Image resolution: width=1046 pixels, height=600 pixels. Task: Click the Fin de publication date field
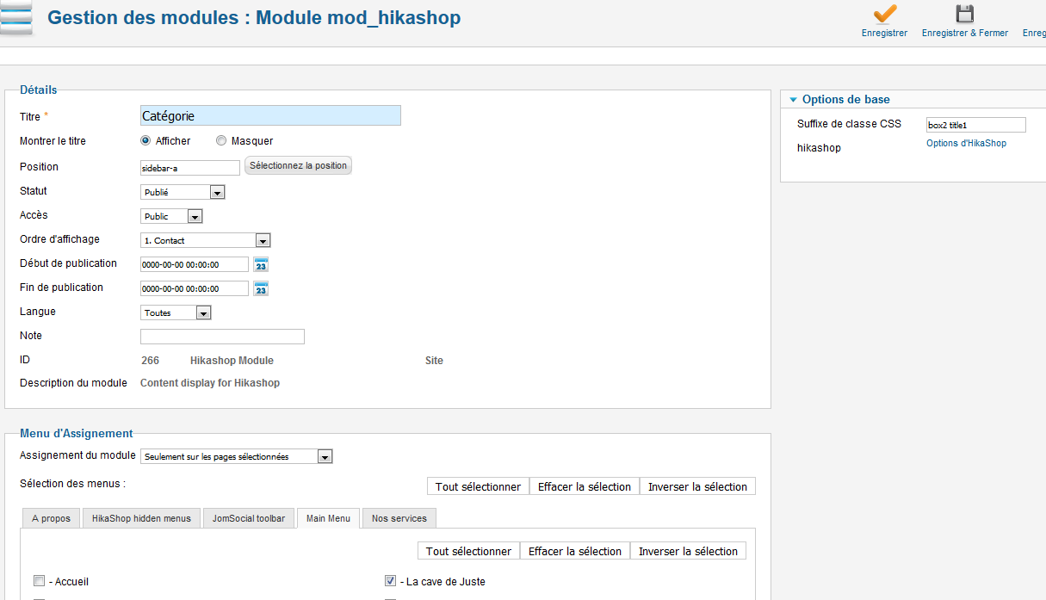point(195,288)
